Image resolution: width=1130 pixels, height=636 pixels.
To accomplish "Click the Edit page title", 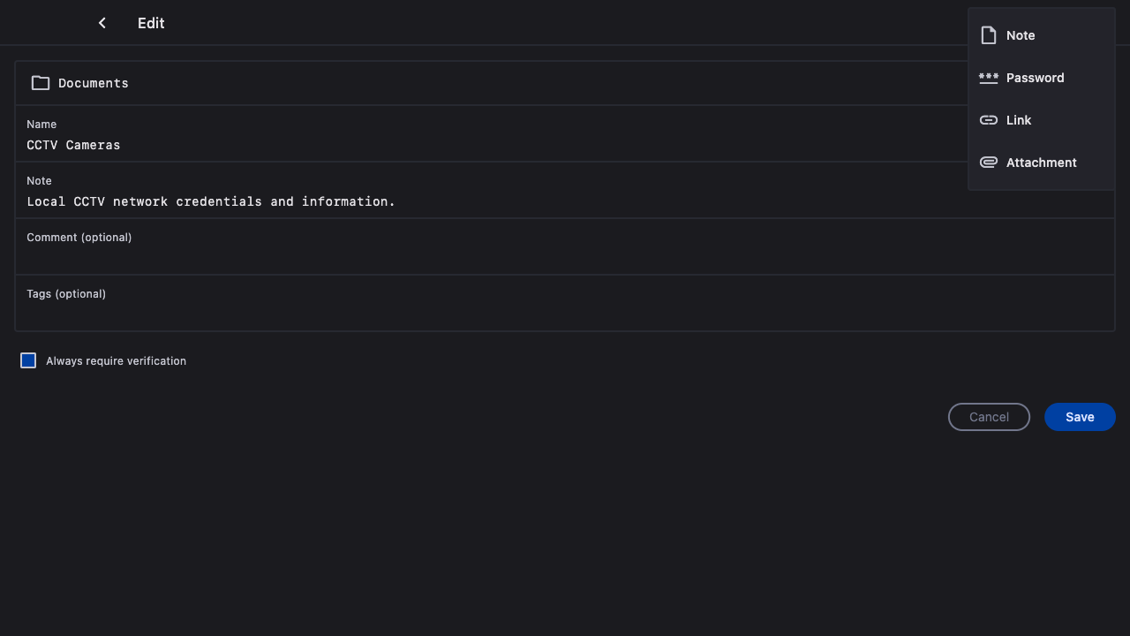I will pyautogui.click(x=151, y=23).
